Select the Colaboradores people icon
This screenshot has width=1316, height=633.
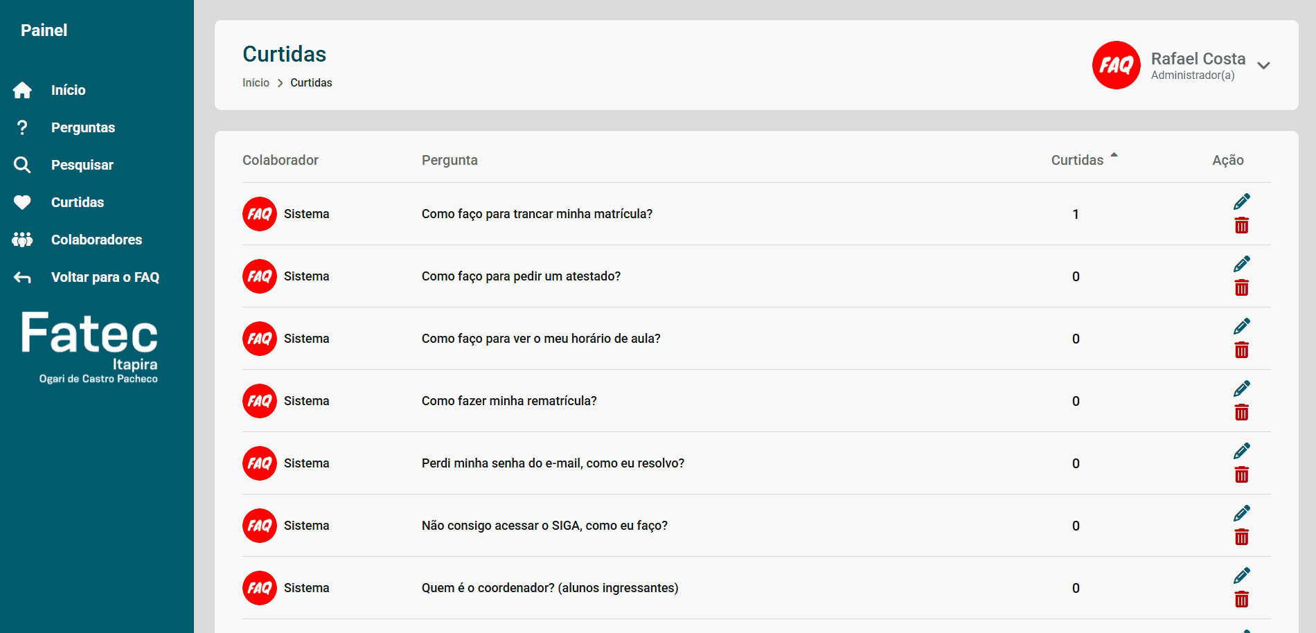pyautogui.click(x=22, y=240)
